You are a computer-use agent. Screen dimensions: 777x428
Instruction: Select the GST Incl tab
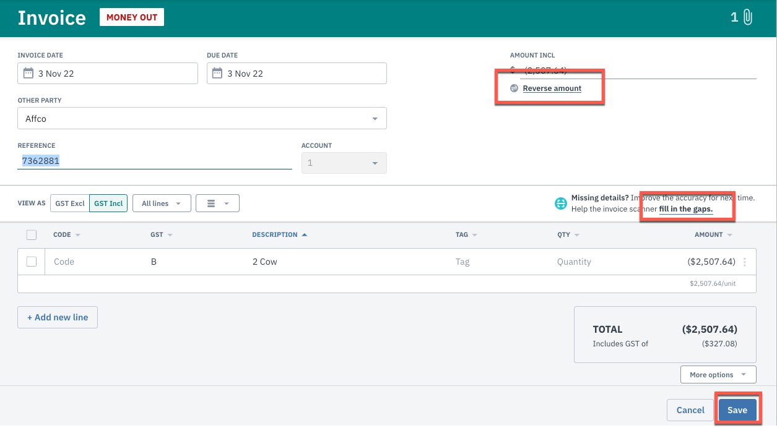tap(108, 203)
